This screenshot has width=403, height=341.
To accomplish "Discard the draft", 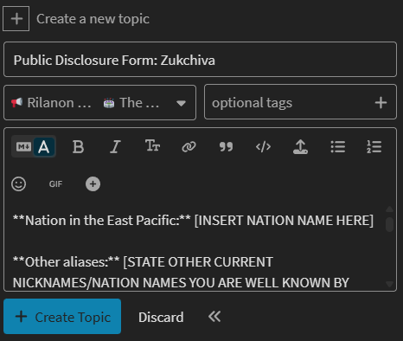I will (161, 318).
